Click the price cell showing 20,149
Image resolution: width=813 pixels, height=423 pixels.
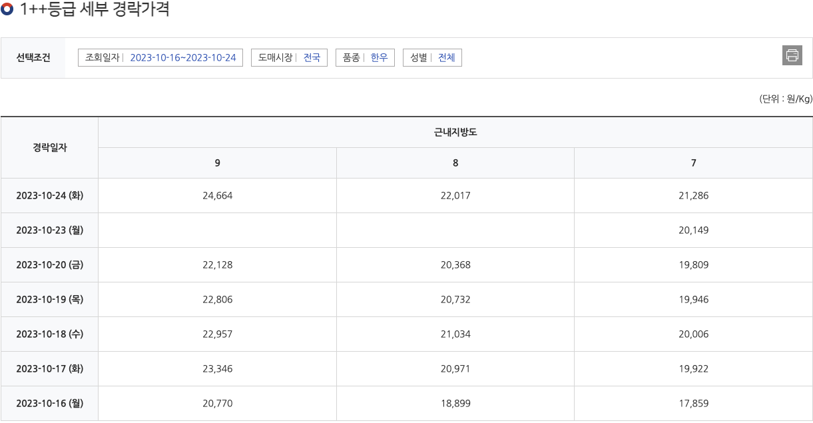(x=693, y=230)
